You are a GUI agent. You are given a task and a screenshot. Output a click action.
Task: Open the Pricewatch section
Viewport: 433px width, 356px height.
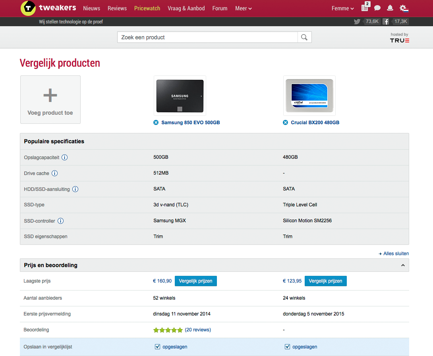(147, 8)
